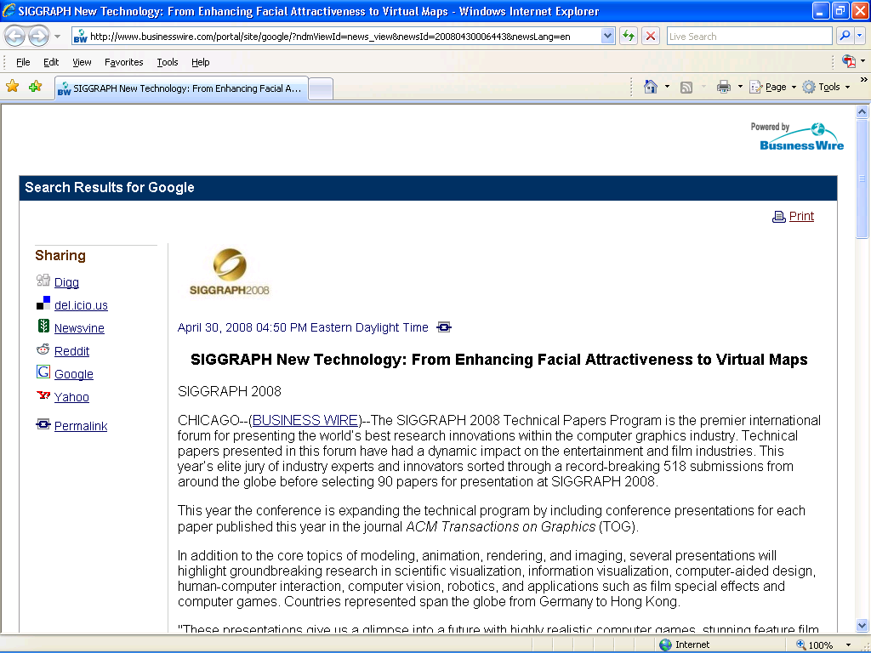Click the Live Search input box
Image resolution: width=871 pixels, height=653 pixels.
[749, 37]
